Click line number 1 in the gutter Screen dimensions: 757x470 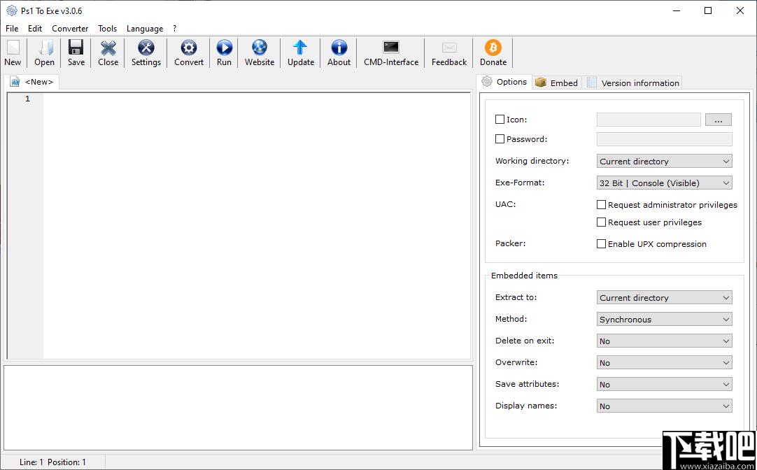click(x=27, y=99)
